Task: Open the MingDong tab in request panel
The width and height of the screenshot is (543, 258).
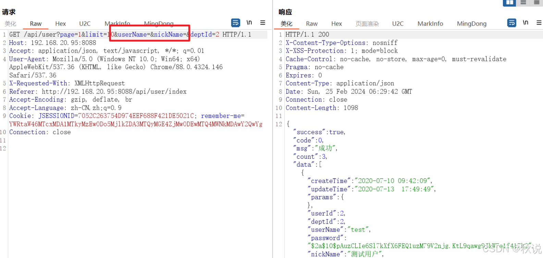Action: pos(159,24)
